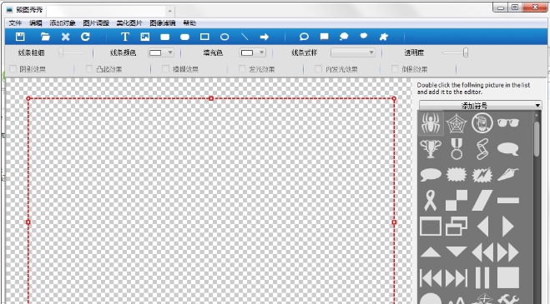Click the right-middle red selection handle
The image size is (550, 304).
point(394,222)
